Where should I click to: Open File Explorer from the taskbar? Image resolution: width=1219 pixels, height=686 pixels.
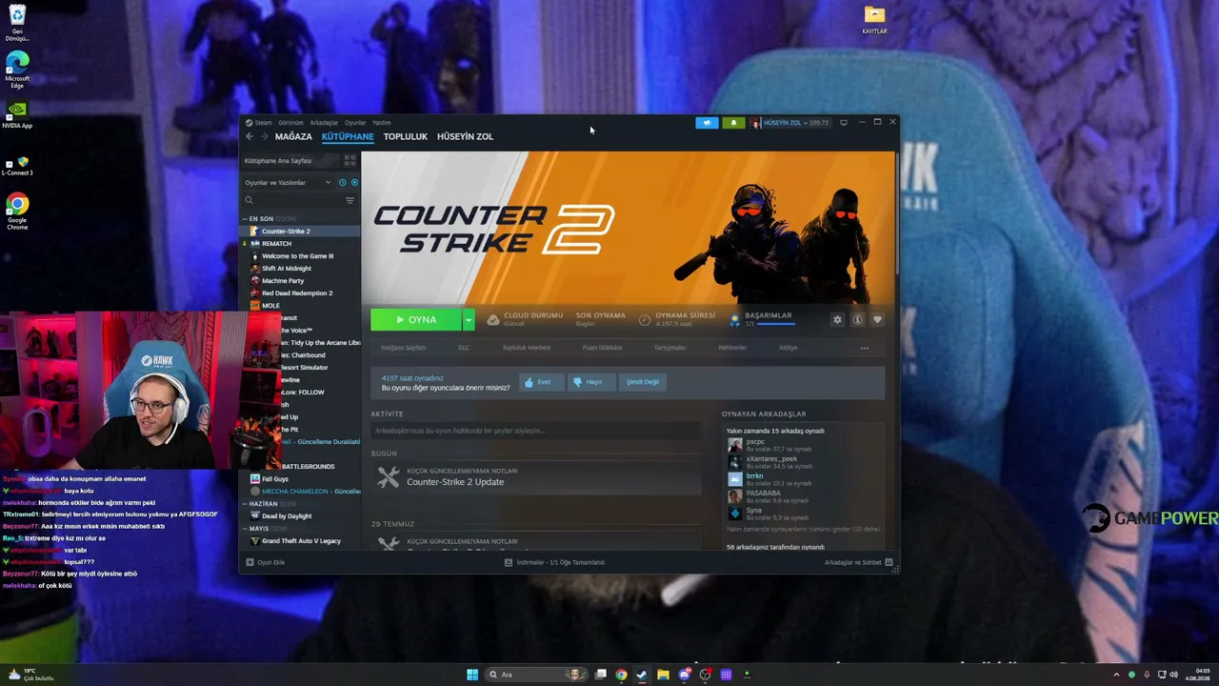(663, 675)
